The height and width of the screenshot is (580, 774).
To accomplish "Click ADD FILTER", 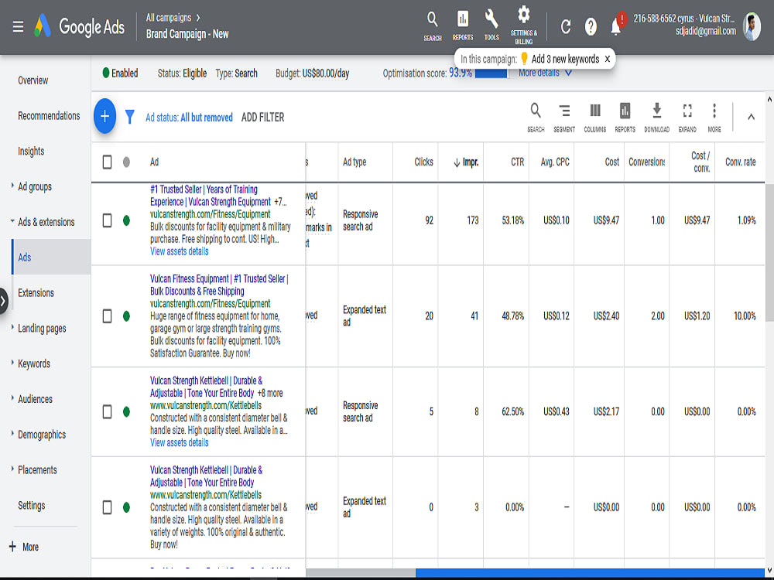I will [262, 118].
